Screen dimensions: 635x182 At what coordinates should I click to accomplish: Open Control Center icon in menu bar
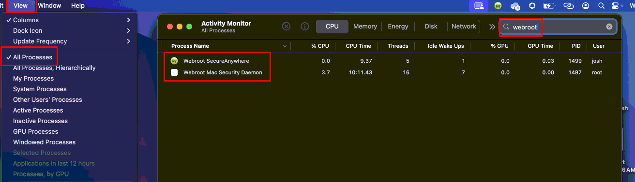pos(616,6)
